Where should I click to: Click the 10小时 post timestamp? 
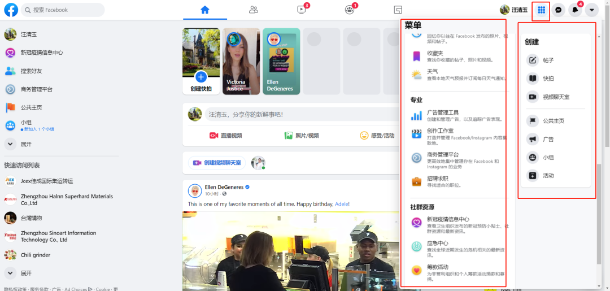pos(212,194)
